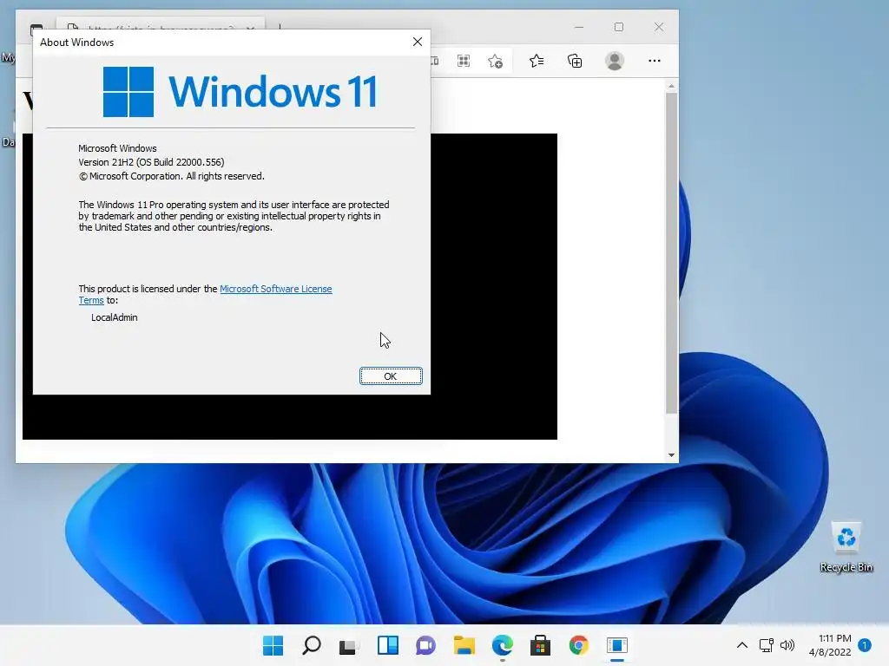Open Microsoft Software License link
The width and height of the screenshot is (889, 666).
tap(275, 289)
